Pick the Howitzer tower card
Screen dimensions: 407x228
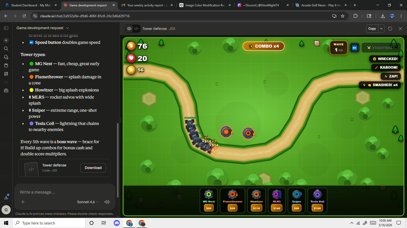[256, 201]
